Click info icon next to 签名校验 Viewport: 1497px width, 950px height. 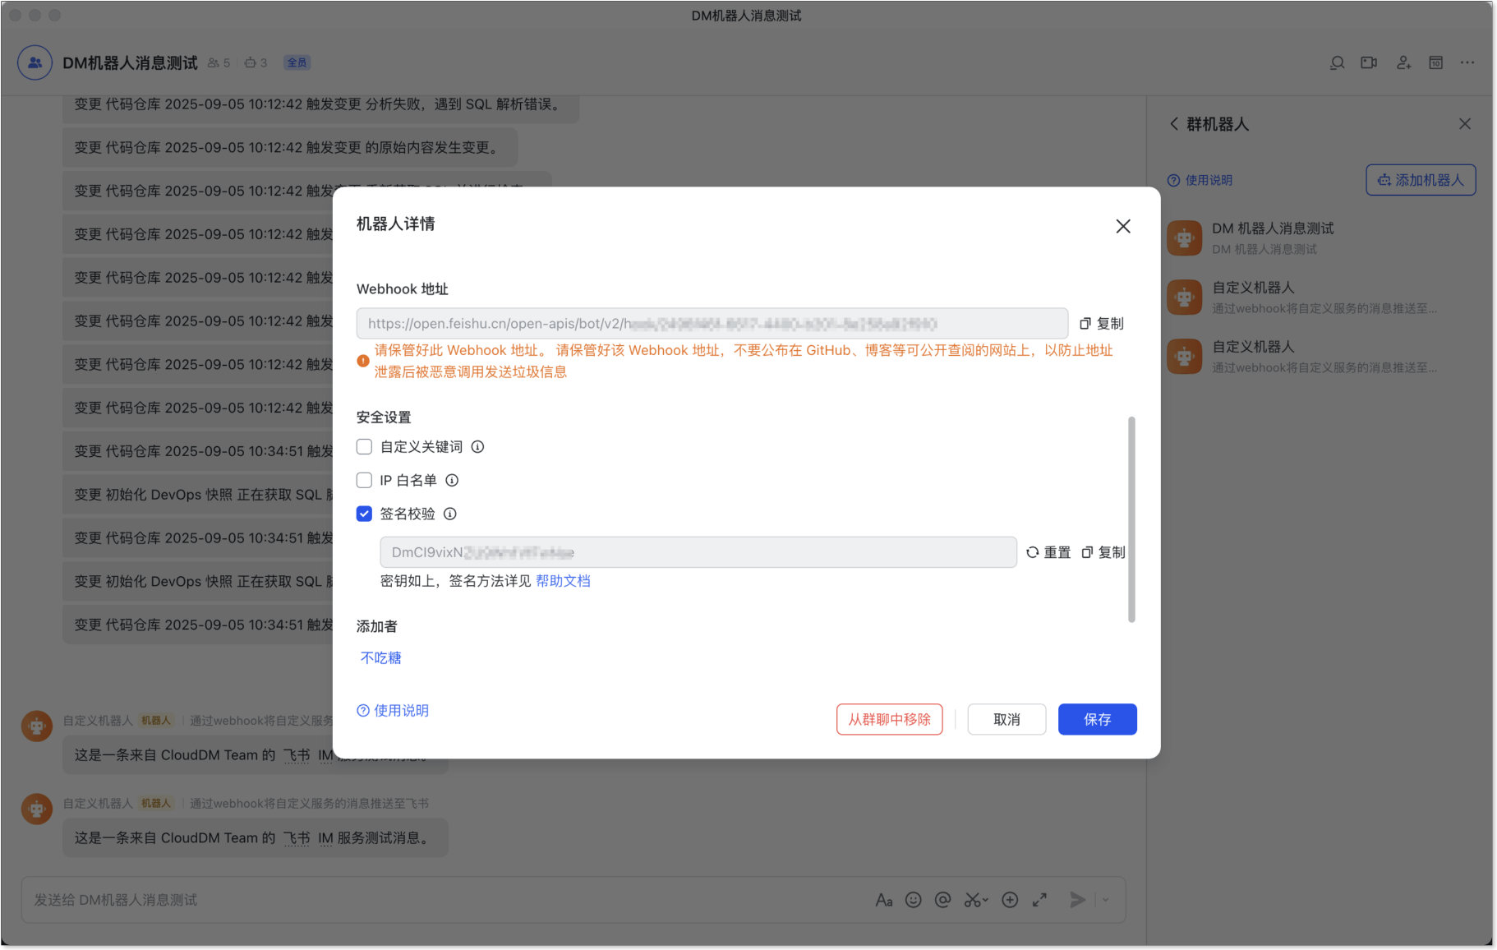coord(450,514)
